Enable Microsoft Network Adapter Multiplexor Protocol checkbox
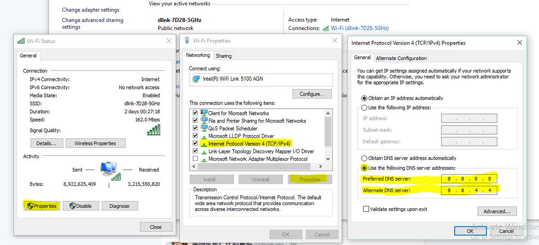Screen dimensions: 539x245 tap(195, 159)
